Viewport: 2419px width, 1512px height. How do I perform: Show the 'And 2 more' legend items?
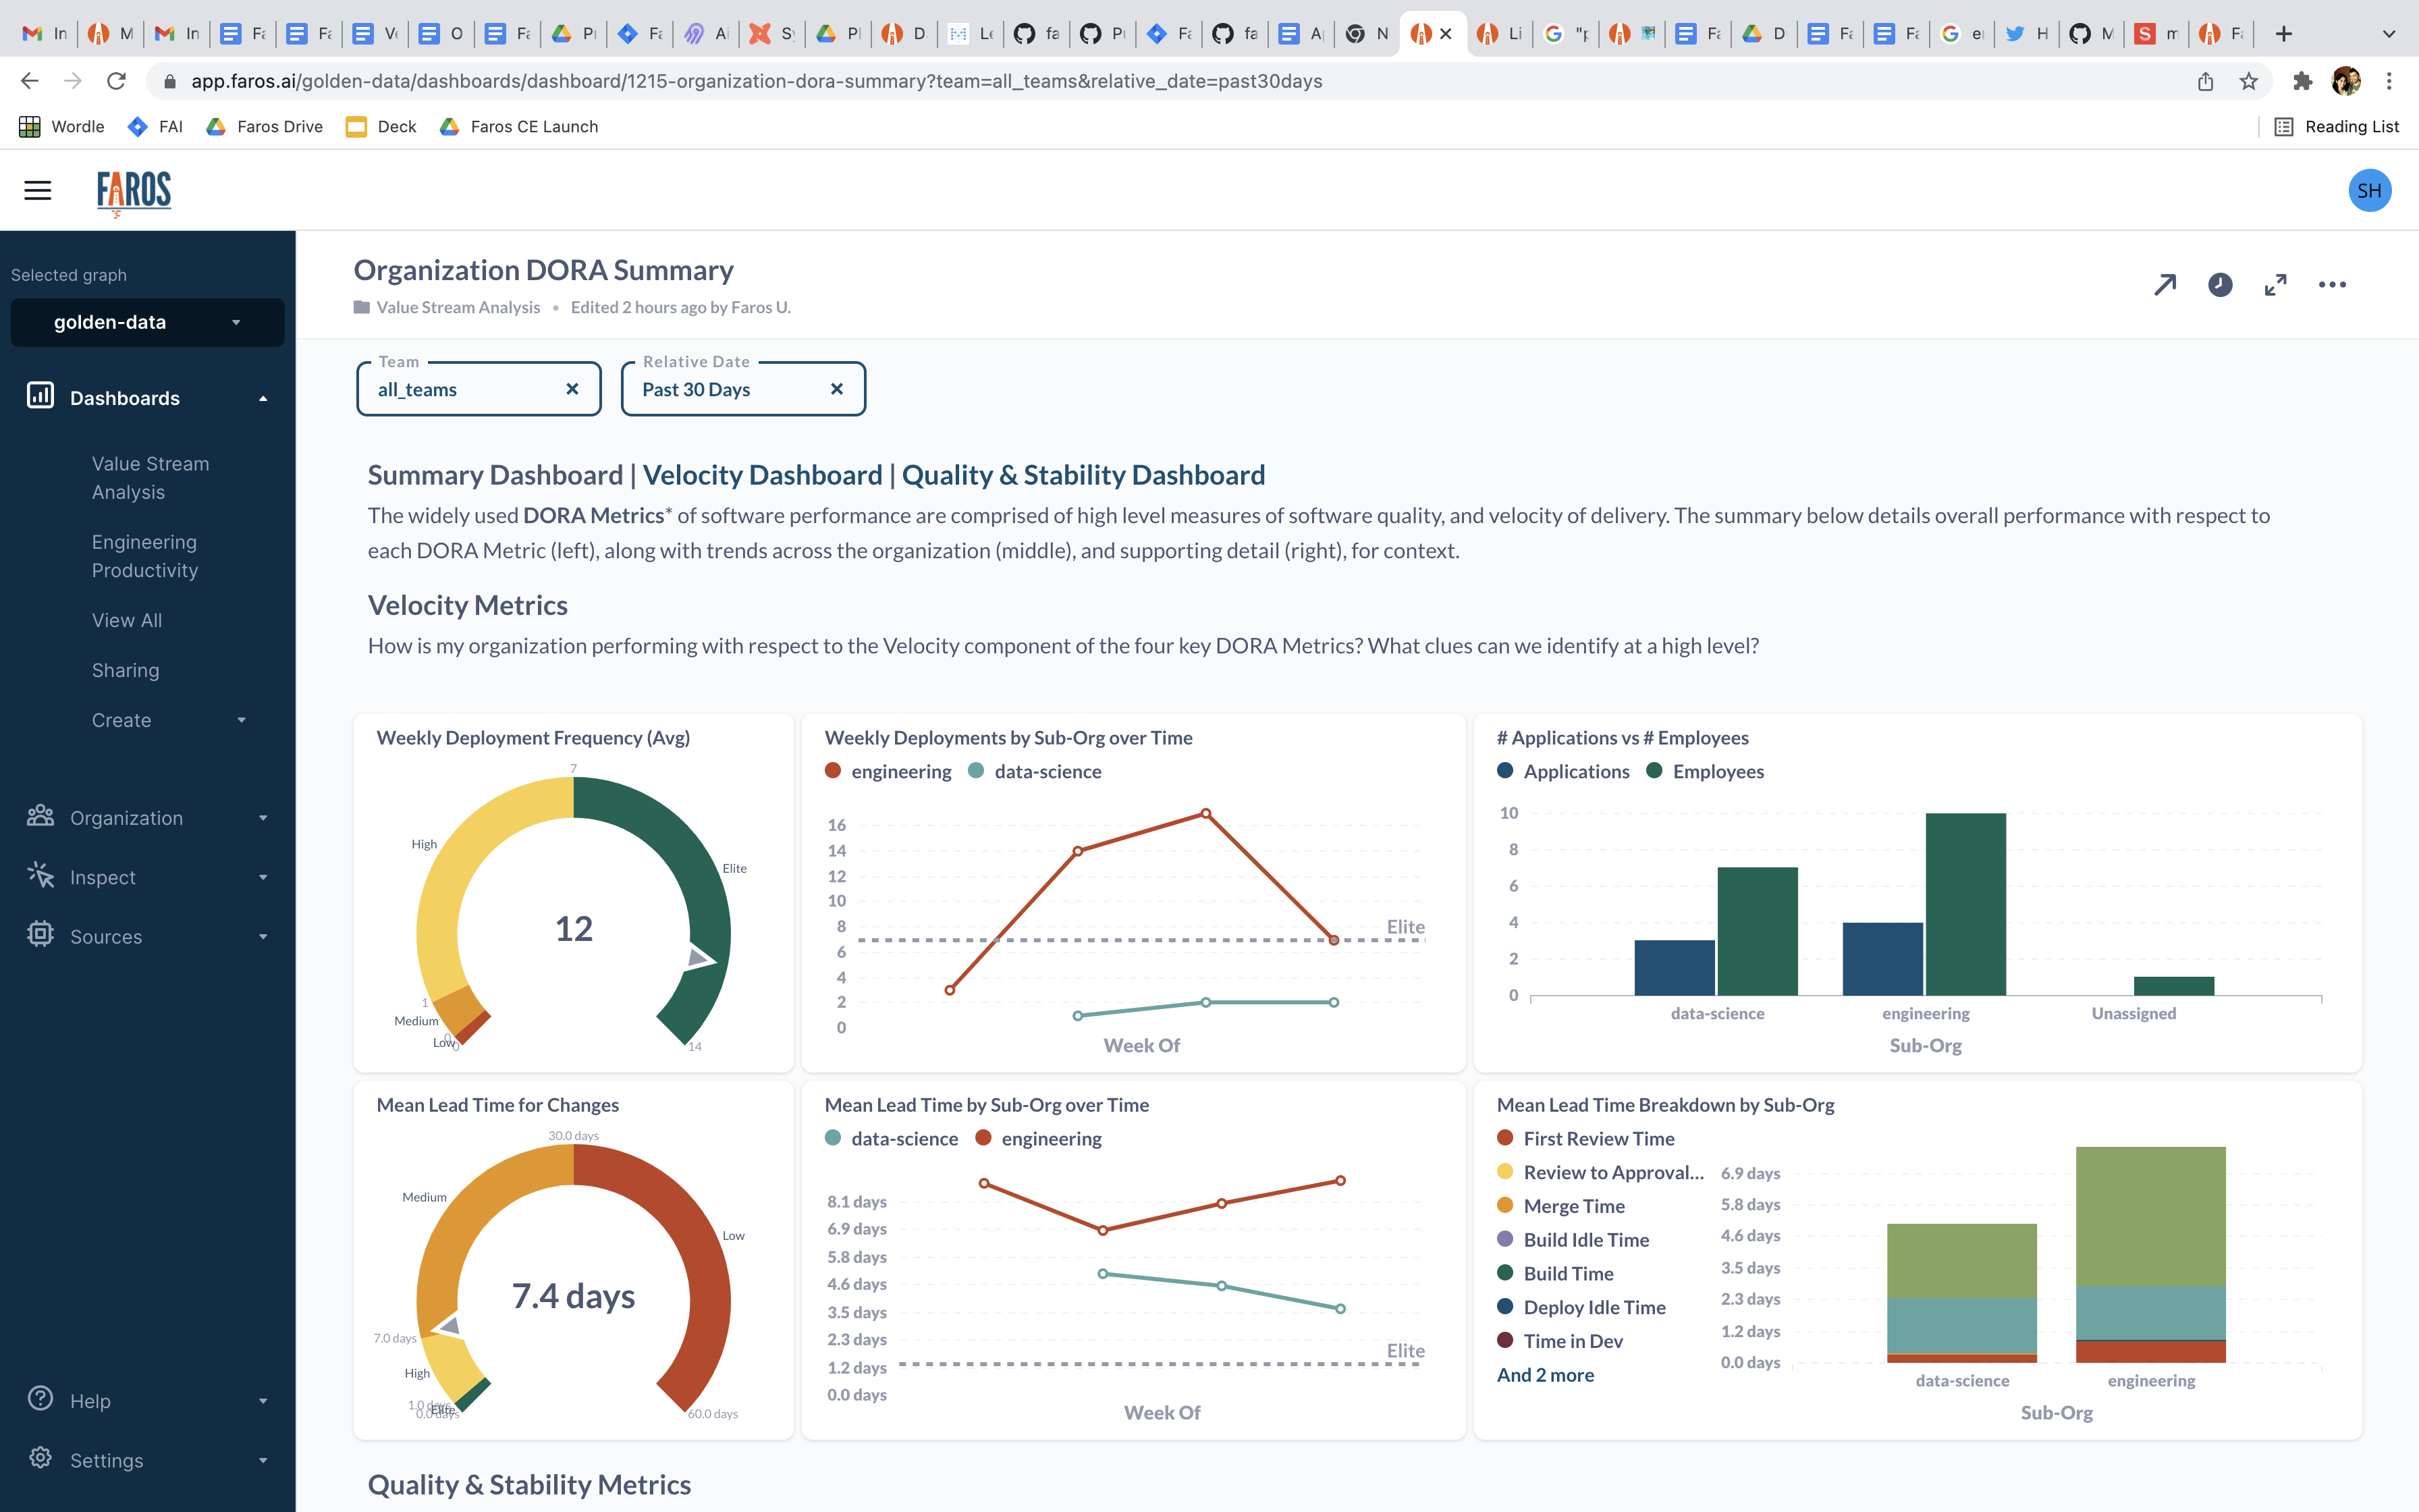point(1544,1374)
